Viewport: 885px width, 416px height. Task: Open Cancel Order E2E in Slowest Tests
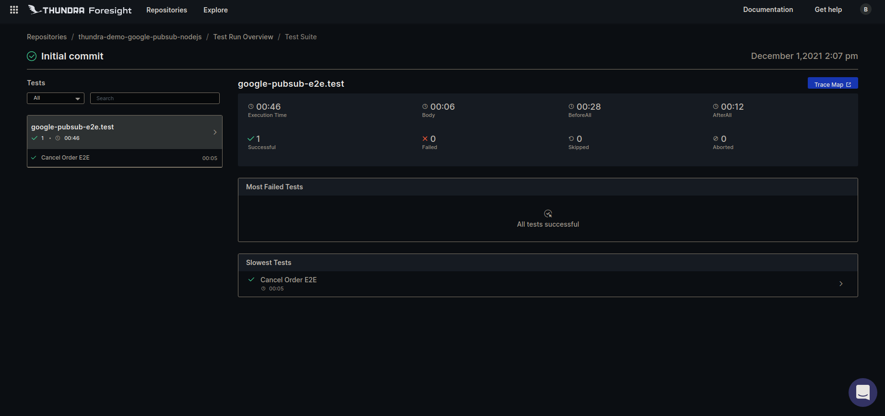pyautogui.click(x=548, y=284)
